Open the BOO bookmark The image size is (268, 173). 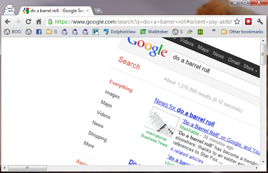13,32
